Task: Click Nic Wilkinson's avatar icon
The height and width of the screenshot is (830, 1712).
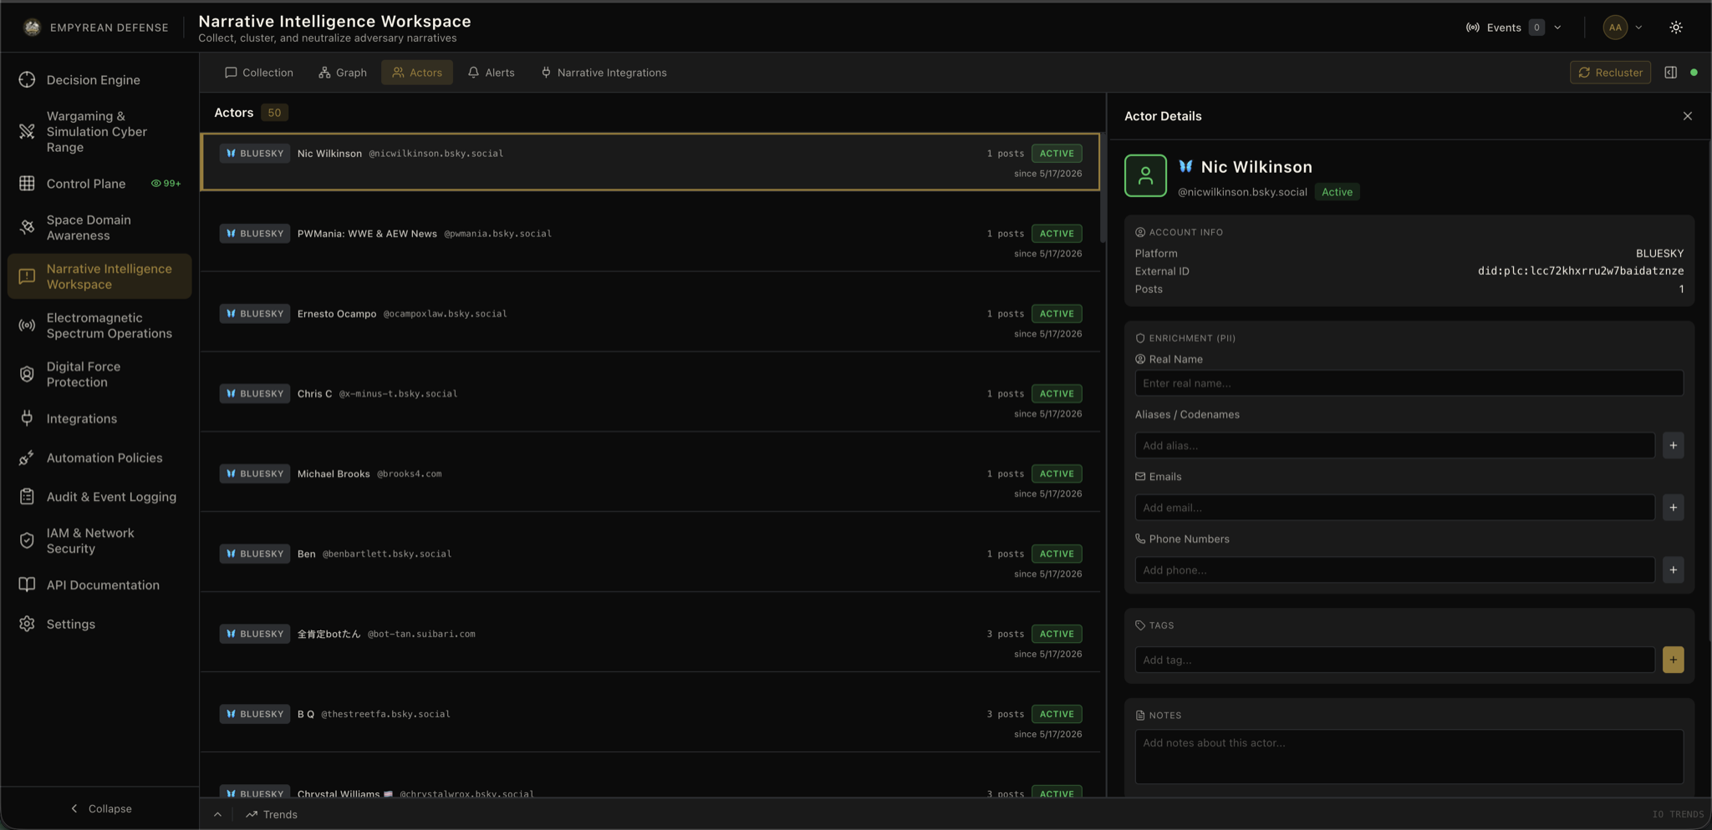Action: click(x=1145, y=175)
